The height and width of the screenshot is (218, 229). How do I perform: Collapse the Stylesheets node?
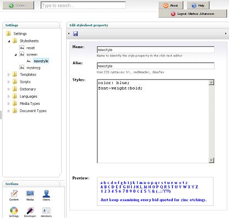9,41
